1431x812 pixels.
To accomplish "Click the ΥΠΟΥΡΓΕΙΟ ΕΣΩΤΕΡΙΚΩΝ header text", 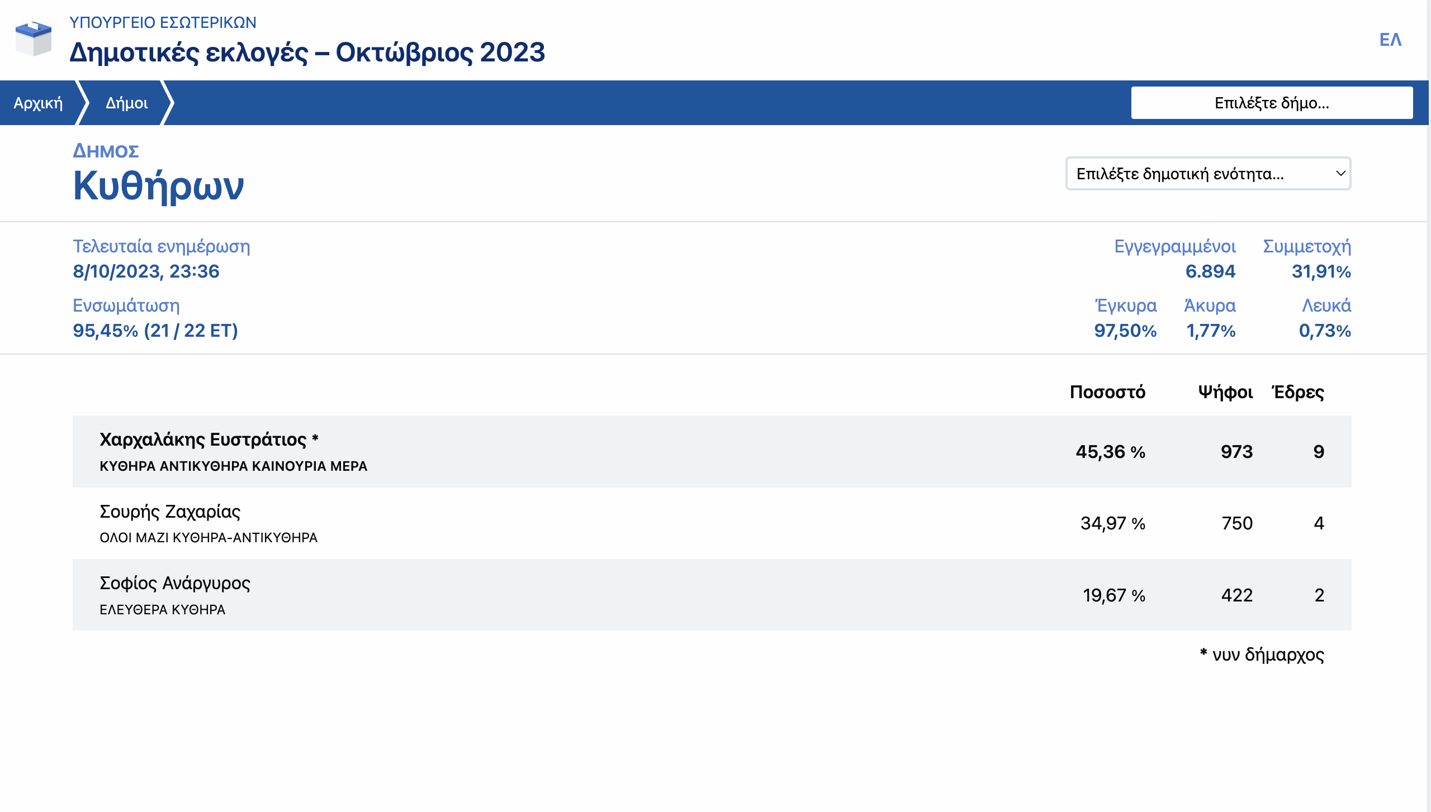I will coord(163,22).
